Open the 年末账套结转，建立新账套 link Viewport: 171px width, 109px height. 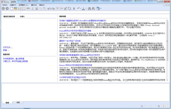[14, 59]
